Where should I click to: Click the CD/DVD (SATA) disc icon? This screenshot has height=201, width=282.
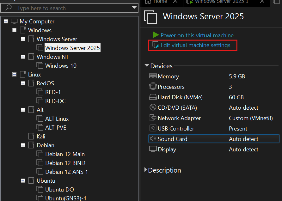153,107
